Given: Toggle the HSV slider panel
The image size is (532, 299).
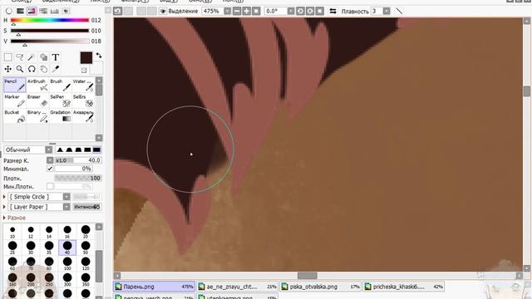Looking at the screenshot, I should tap(32, 11).
